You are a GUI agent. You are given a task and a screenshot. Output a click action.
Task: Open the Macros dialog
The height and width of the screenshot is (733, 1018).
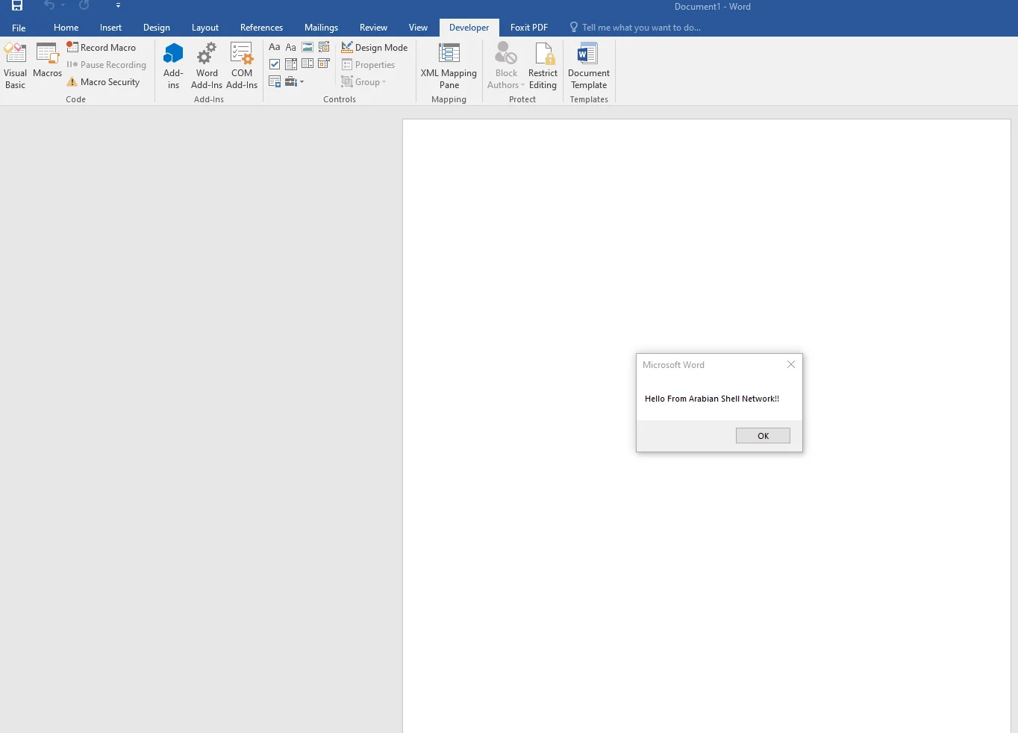tap(47, 60)
